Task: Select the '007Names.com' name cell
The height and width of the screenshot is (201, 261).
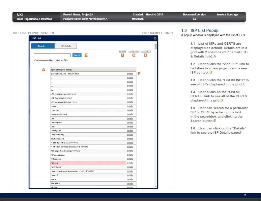Action: 88,139
